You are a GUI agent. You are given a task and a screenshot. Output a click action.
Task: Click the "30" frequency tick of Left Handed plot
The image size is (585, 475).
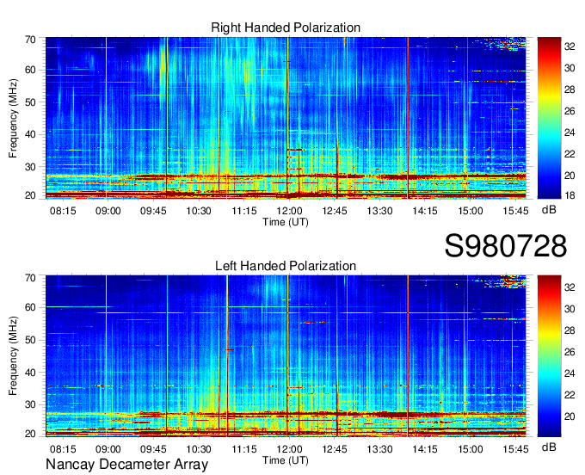click(30, 404)
